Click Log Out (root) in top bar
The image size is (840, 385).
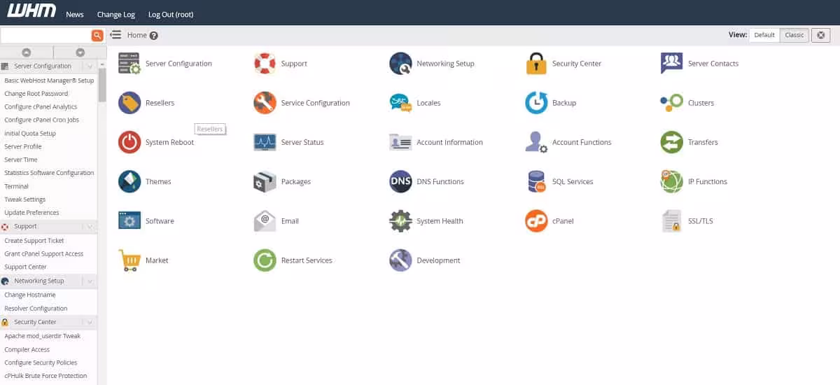point(171,14)
